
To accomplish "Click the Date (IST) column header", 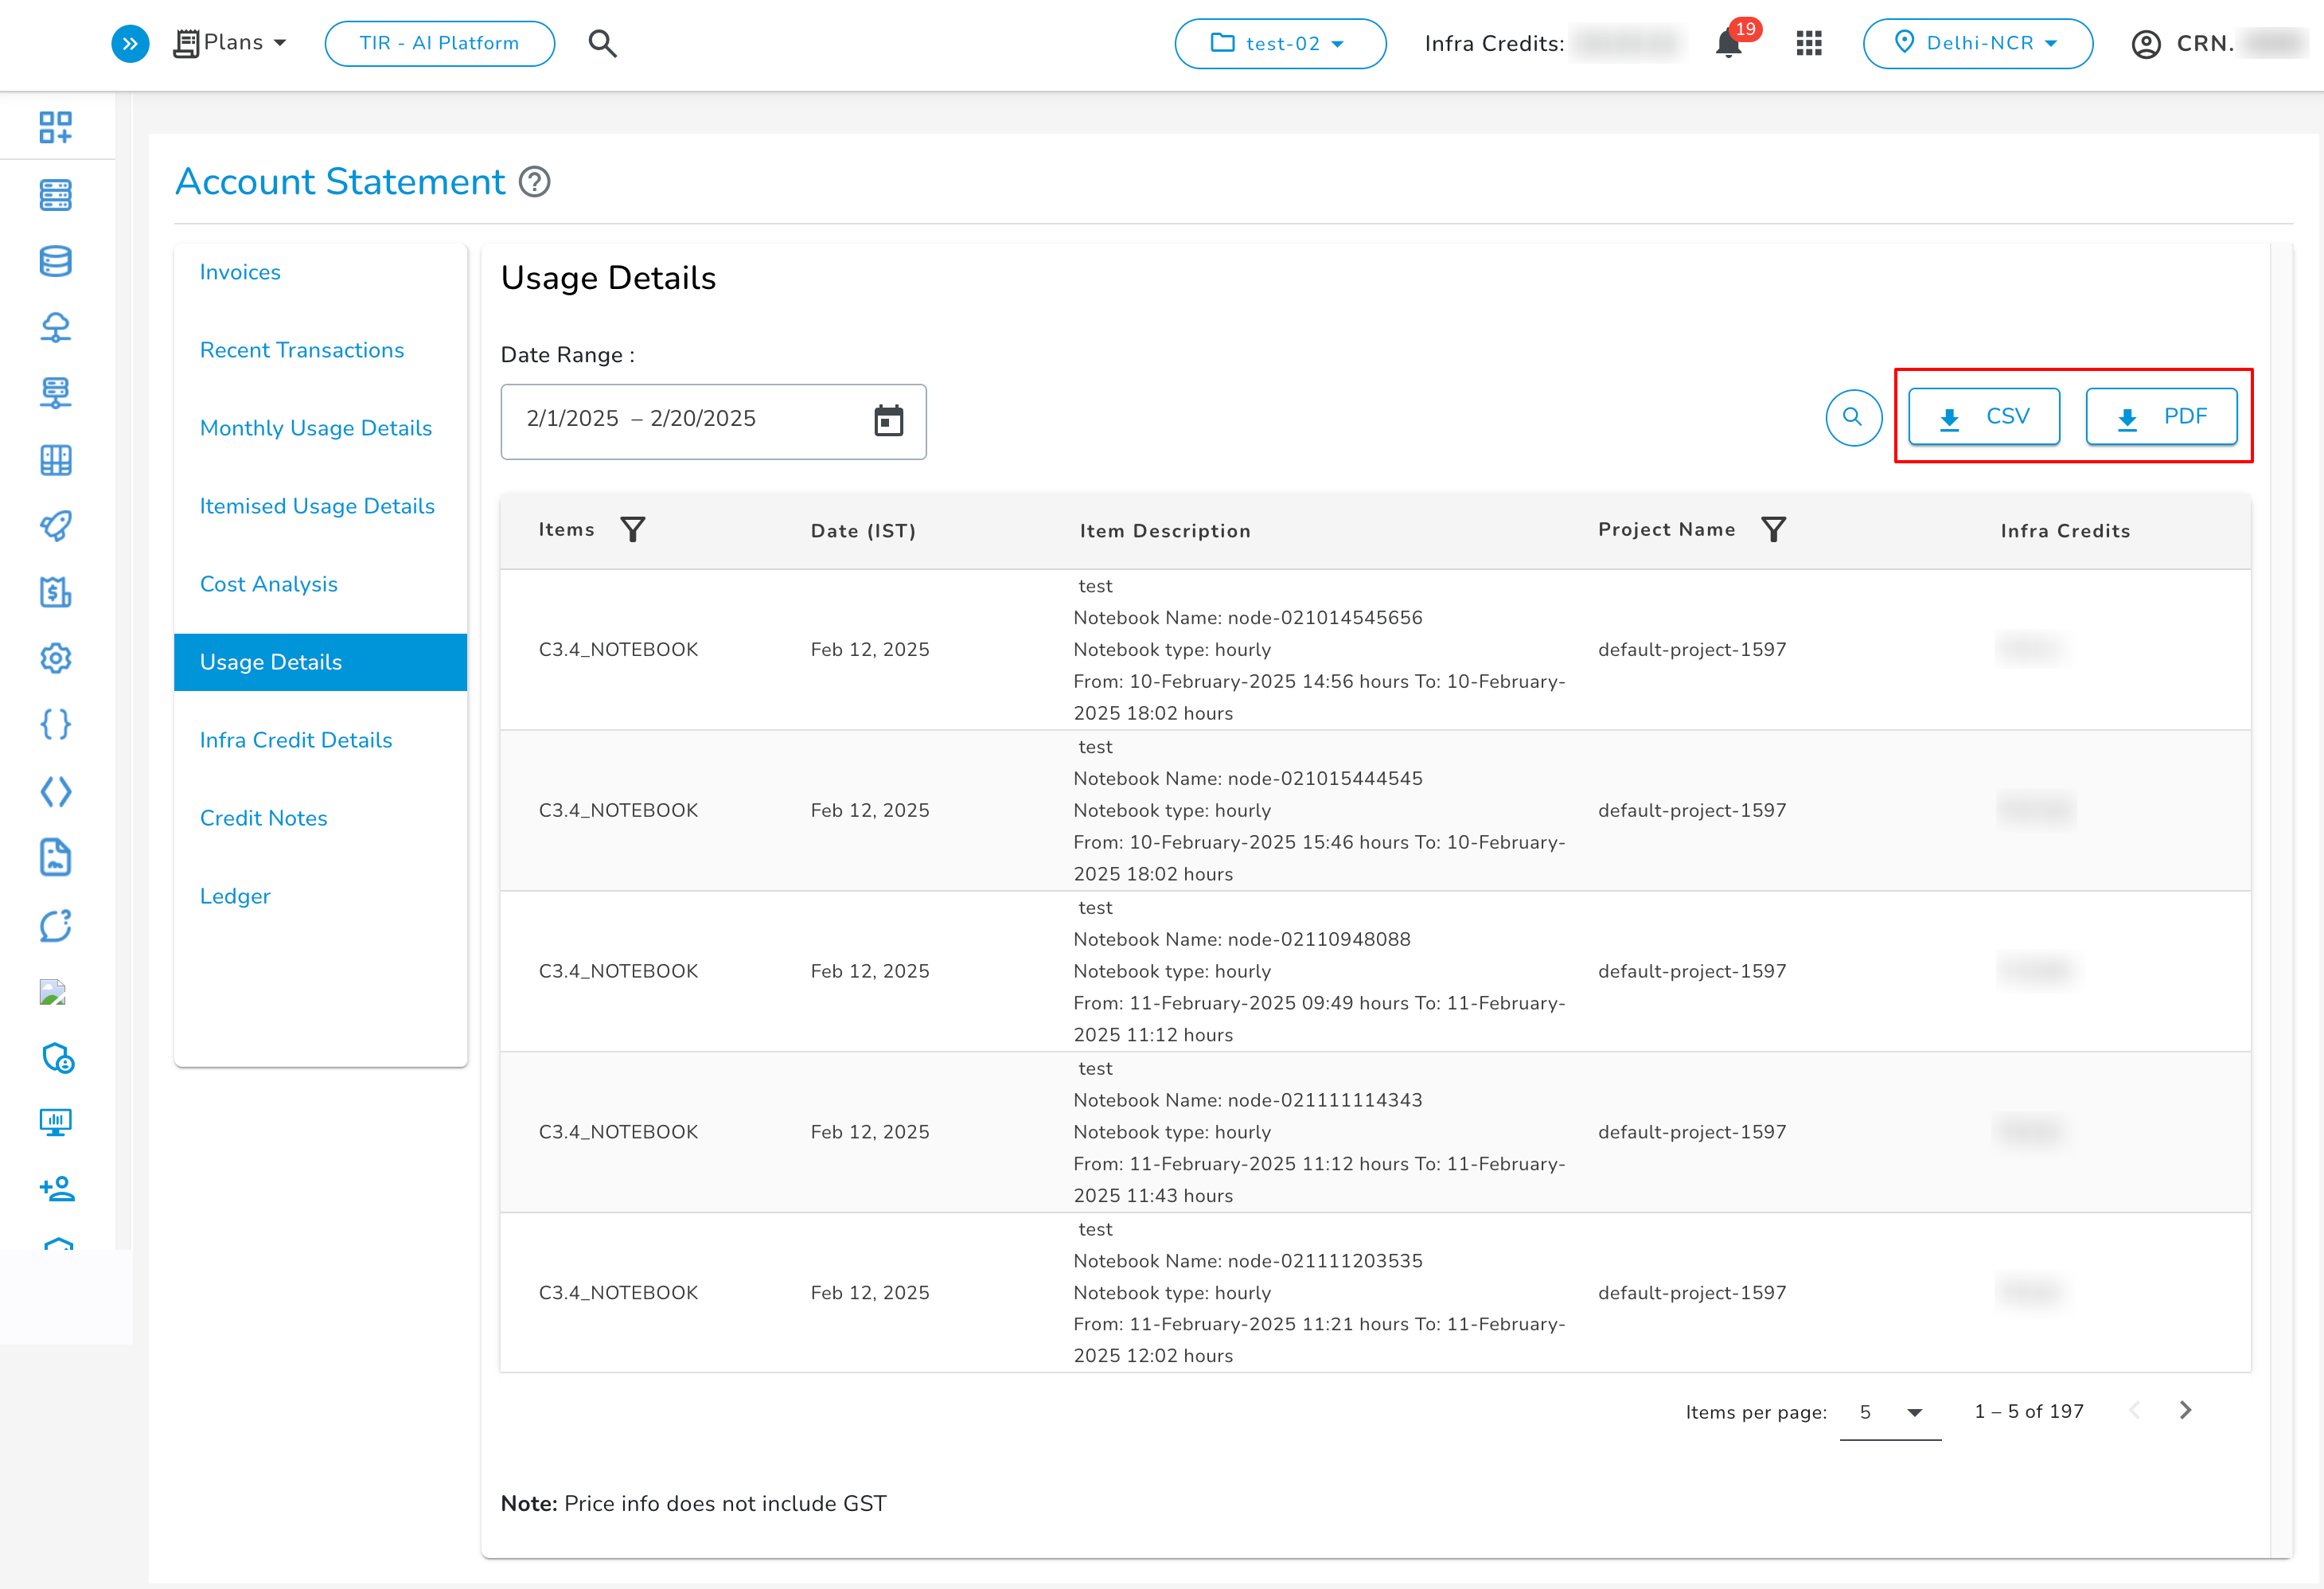I will [x=863, y=531].
